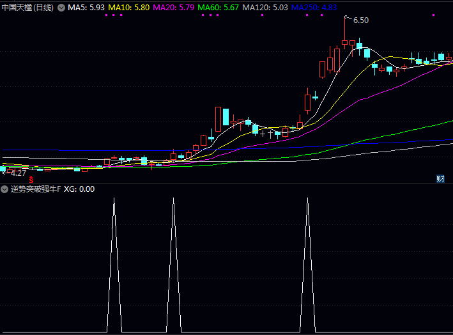Click the 财 finance info icon

[x=440, y=178]
